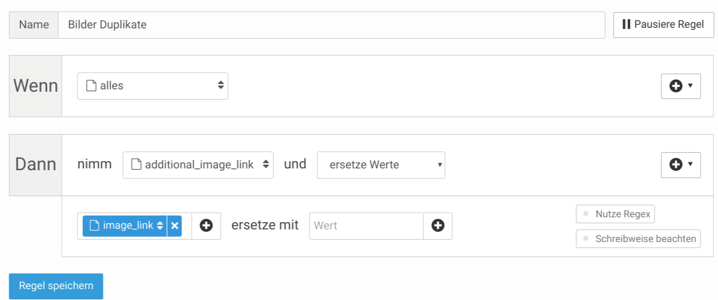Click the plus icon in the Wenn row

[x=676, y=86]
